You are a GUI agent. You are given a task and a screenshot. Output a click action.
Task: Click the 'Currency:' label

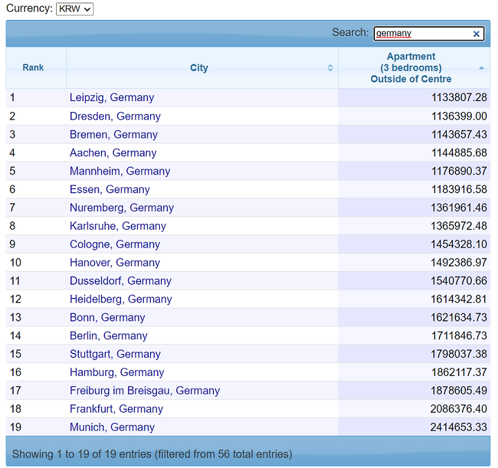click(x=29, y=8)
